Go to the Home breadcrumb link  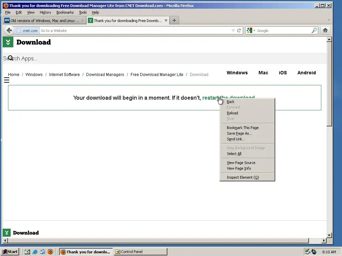tap(13, 74)
